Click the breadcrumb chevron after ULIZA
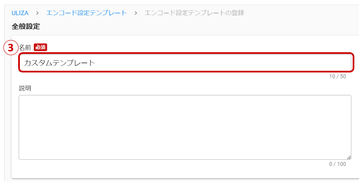The height and width of the screenshot is (182, 359). tap(37, 13)
